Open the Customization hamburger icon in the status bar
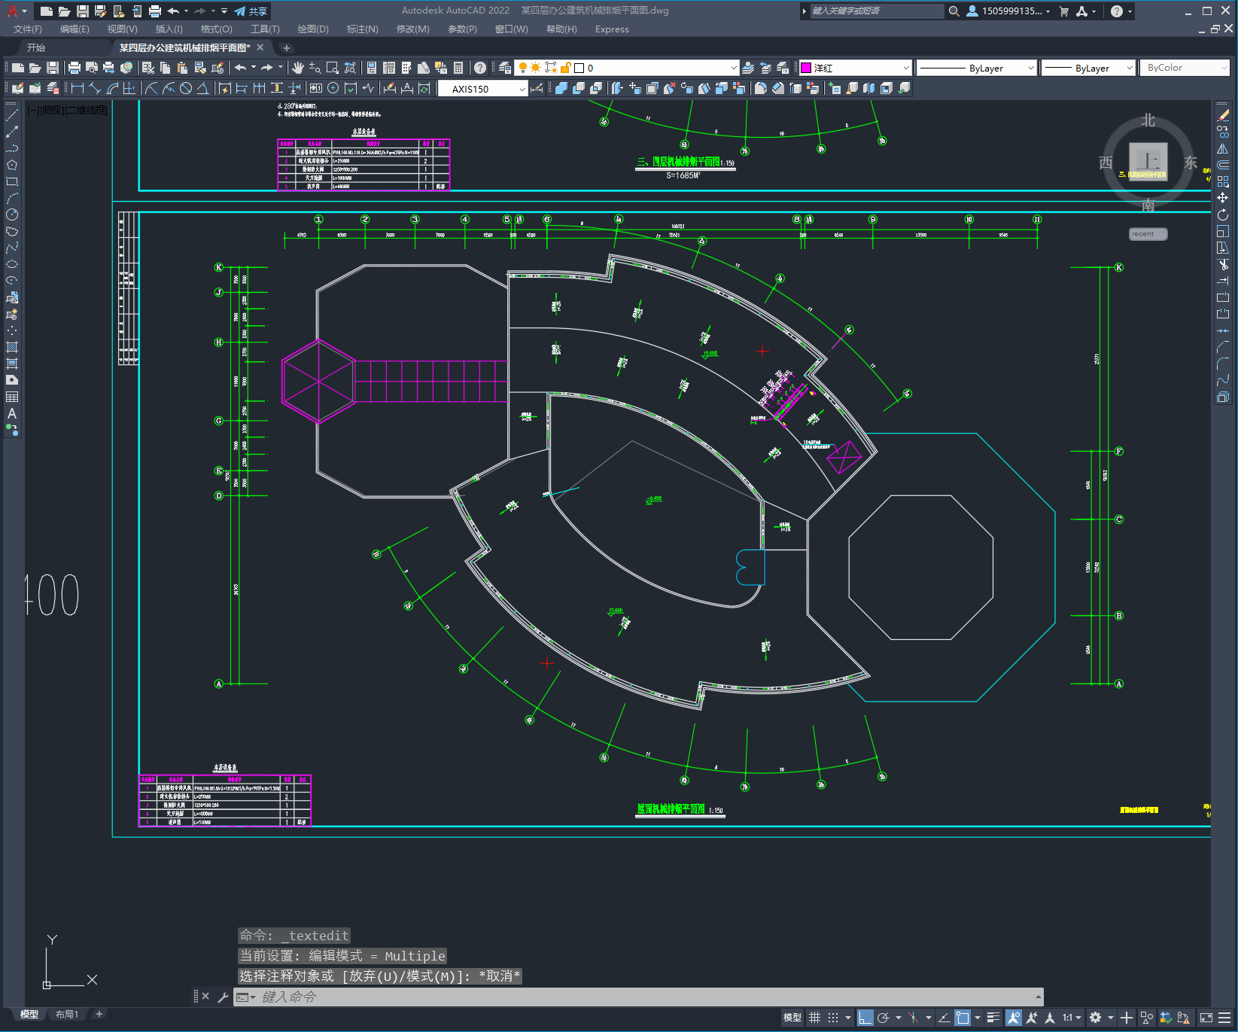Screen dimensions: 1238x1032 [1224, 1018]
